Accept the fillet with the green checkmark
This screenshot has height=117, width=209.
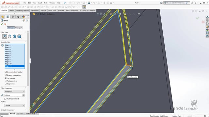pyautogui.click(x=2, y=24)
